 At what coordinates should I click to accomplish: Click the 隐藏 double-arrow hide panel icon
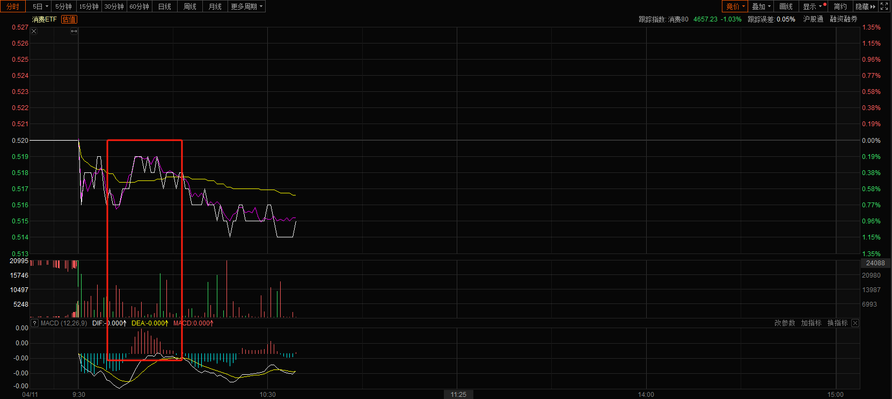pyautogui.click(x=865, y=6)
